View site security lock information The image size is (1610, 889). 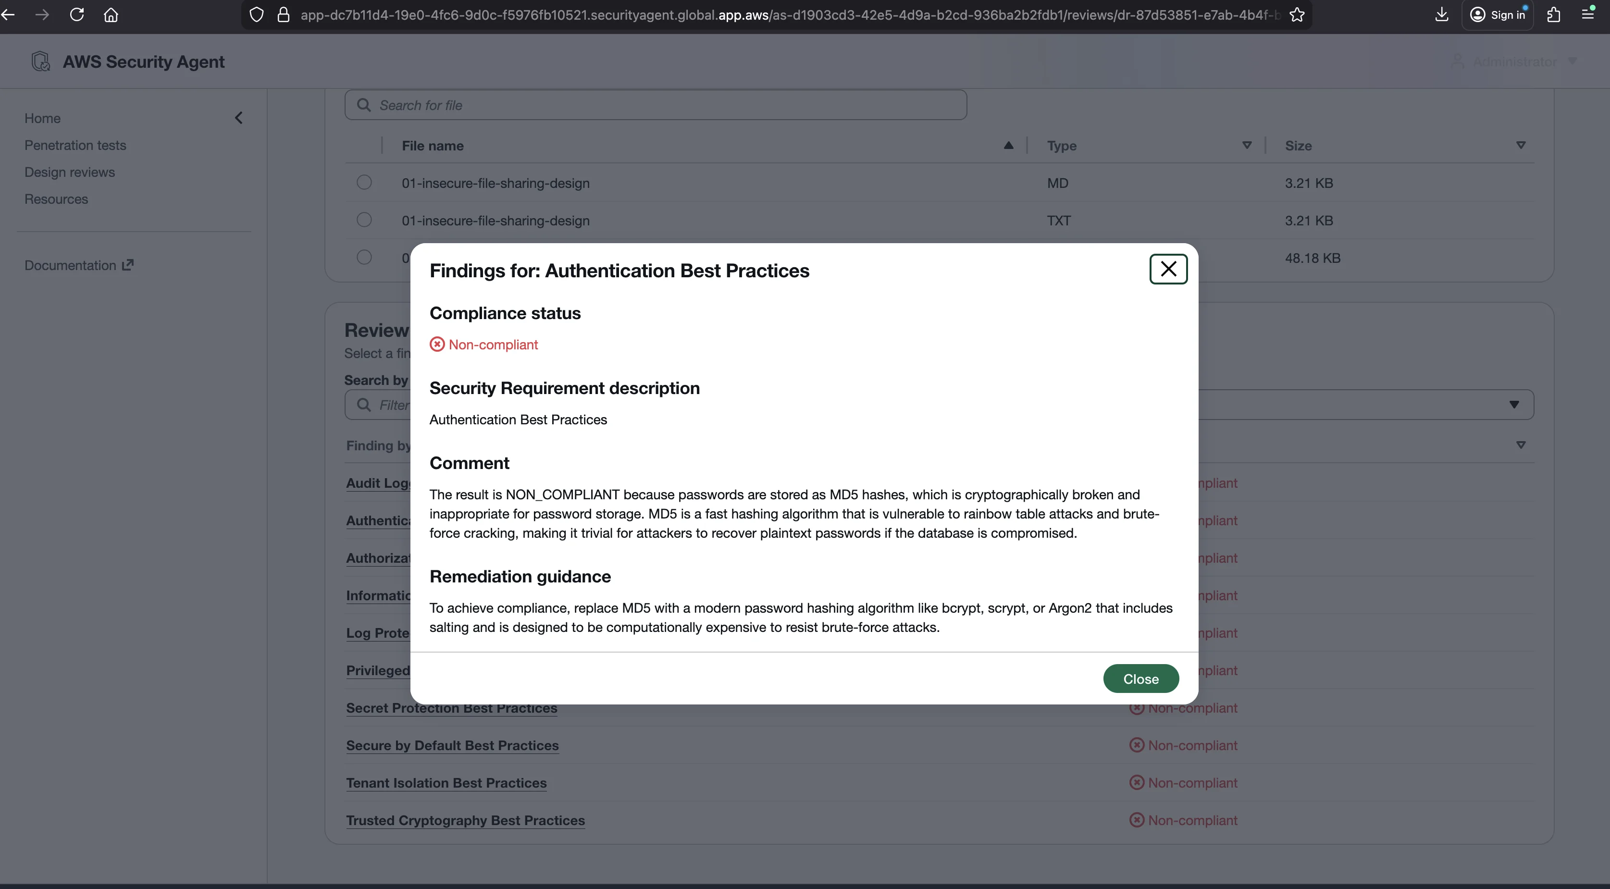click(x=283, y=14)
